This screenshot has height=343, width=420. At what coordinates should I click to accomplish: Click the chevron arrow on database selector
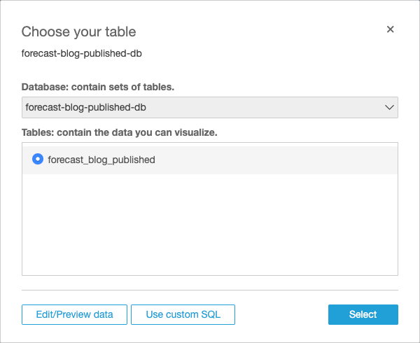(x=390, y=107)
